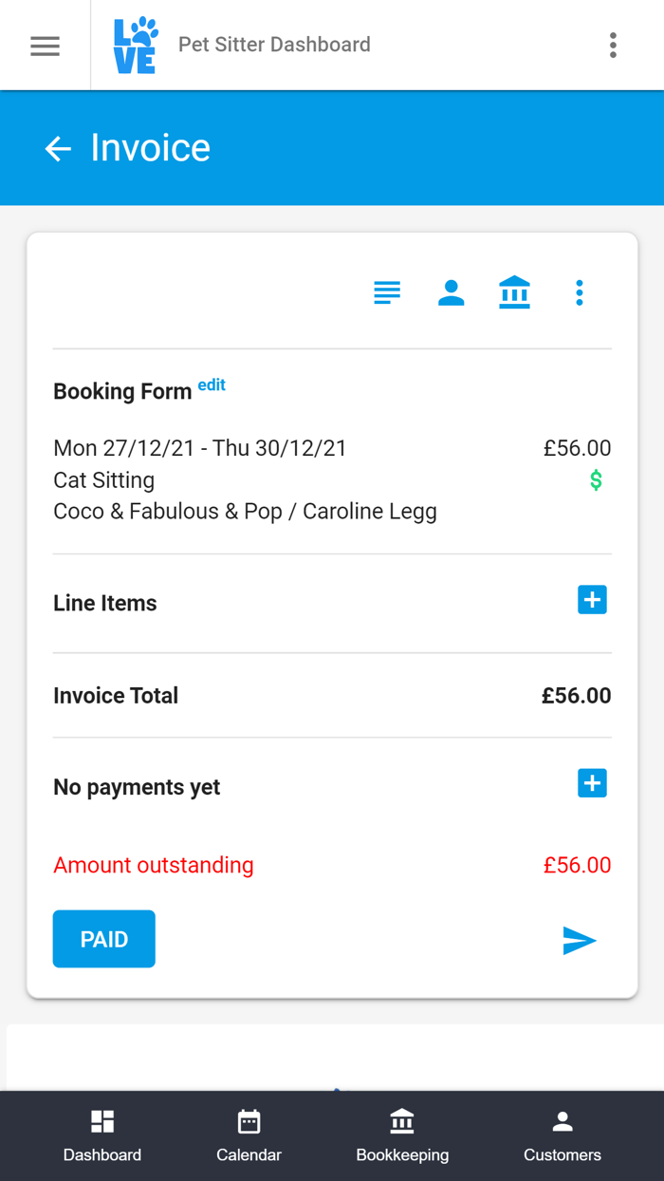Go back using the arrow beside Invoice

[58, 148]
